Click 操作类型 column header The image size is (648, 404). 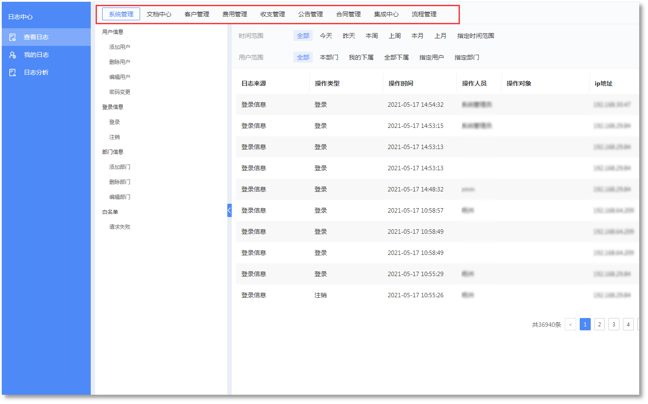327,83
